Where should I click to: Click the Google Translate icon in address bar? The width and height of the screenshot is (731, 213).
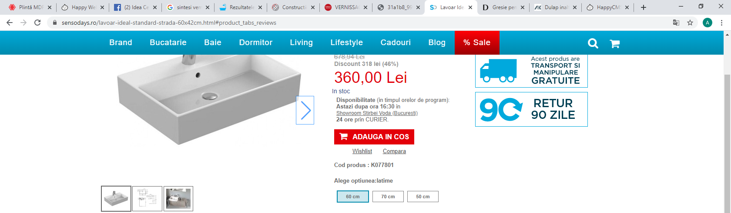coord(676,23)
